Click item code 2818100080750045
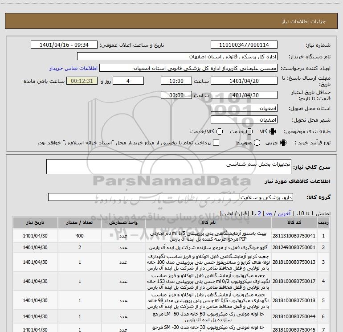Image resolution: width=343 pixels, height=332 pixels. click(294, 329)
